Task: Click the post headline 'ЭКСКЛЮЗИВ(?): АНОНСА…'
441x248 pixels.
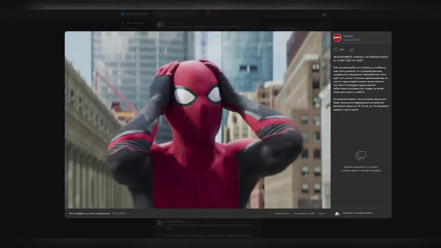Action: [361, 59]
